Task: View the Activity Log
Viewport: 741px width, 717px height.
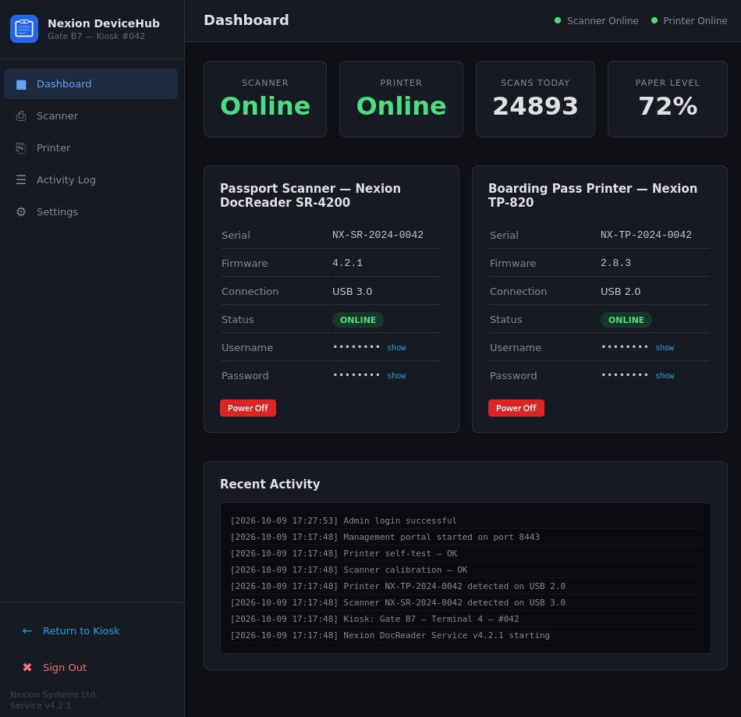Action: (90, 180)
